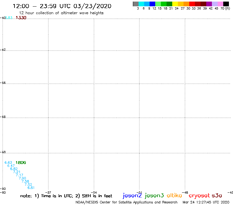
Task: Select the pink swatch in the color scale
Action: click(x=220, y=4)
